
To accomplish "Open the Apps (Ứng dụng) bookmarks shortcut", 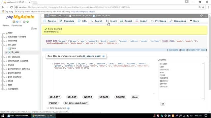I will 7,11.
